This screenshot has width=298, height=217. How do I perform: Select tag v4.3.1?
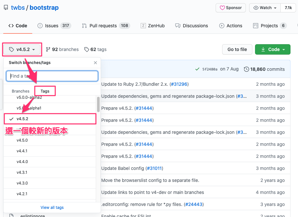50,172
